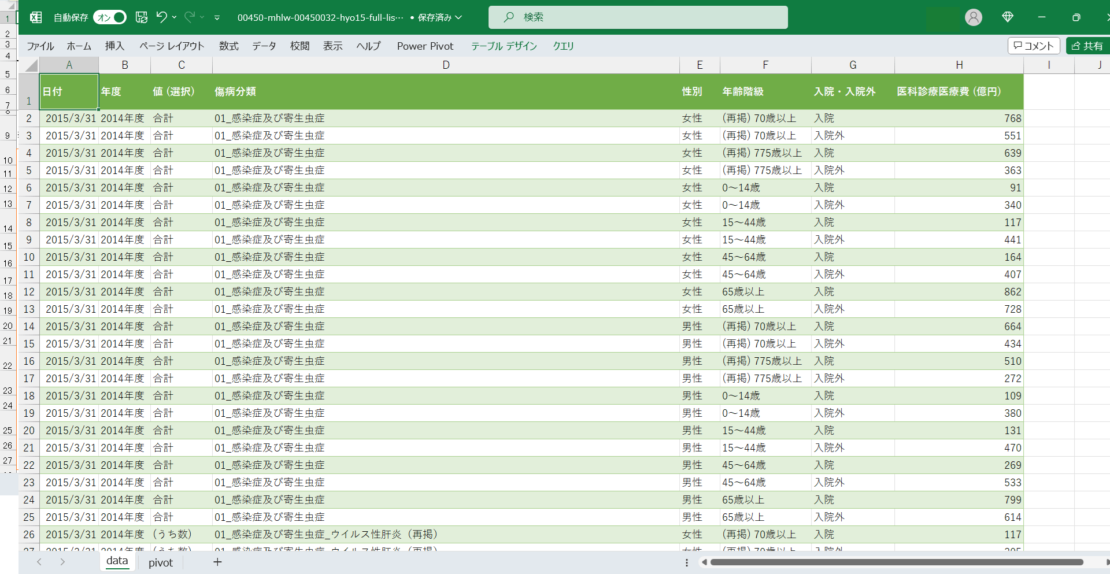Click the undo arrow icon
Viewport: 1110px width, 574px height.
click(x=161, y=17)
